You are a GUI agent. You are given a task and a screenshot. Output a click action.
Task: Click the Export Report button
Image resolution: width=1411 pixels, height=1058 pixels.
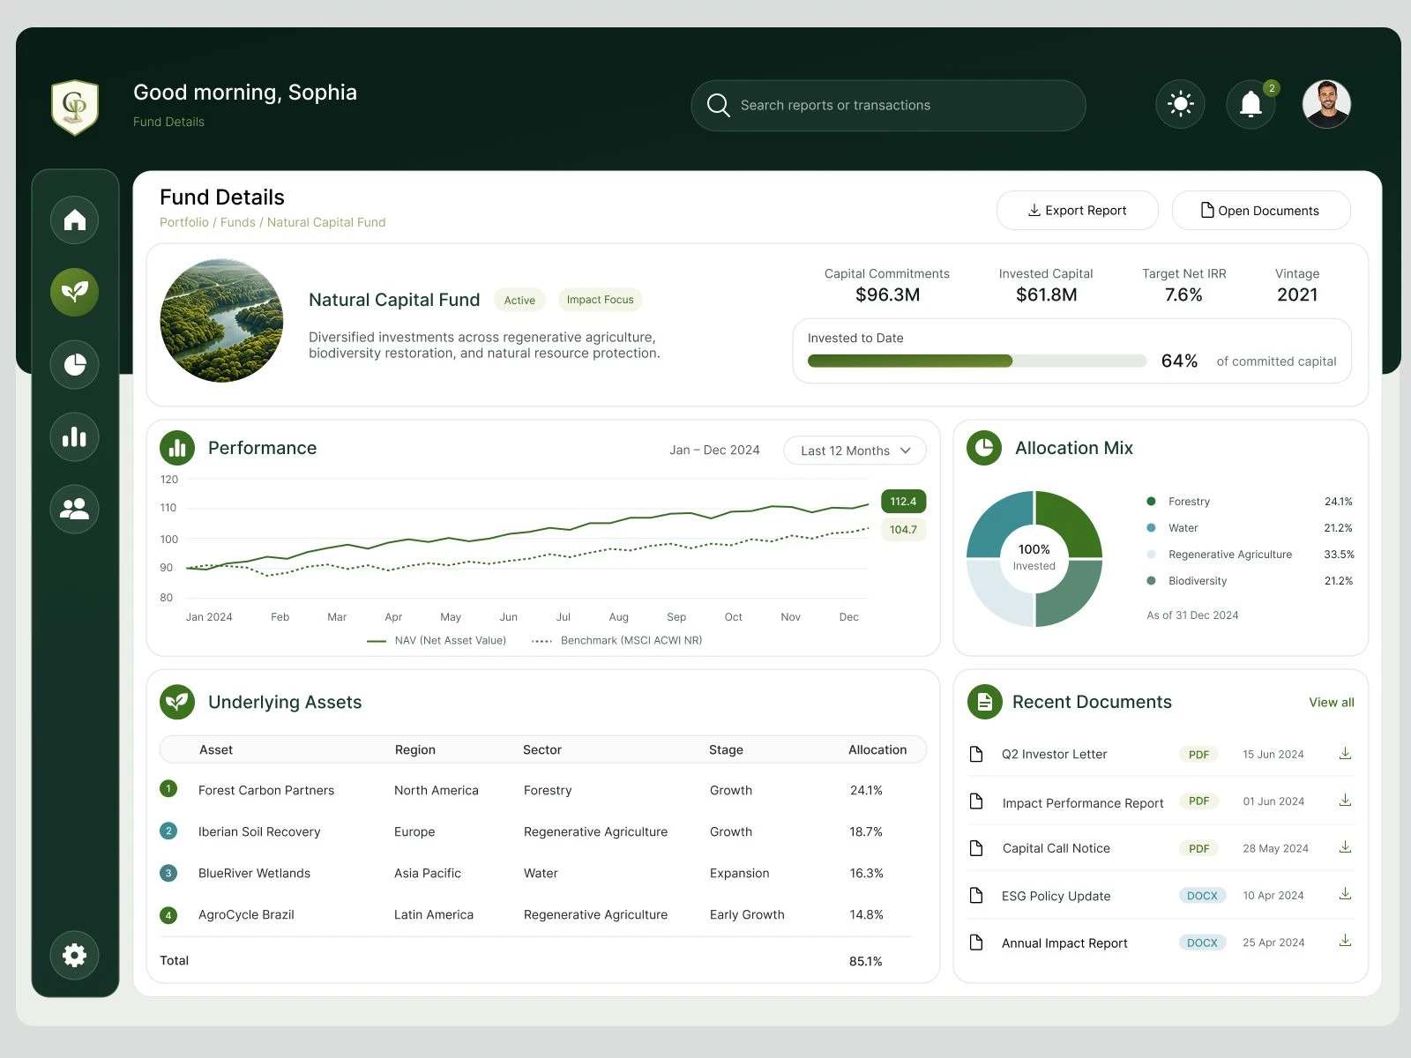click(1077, 210)
